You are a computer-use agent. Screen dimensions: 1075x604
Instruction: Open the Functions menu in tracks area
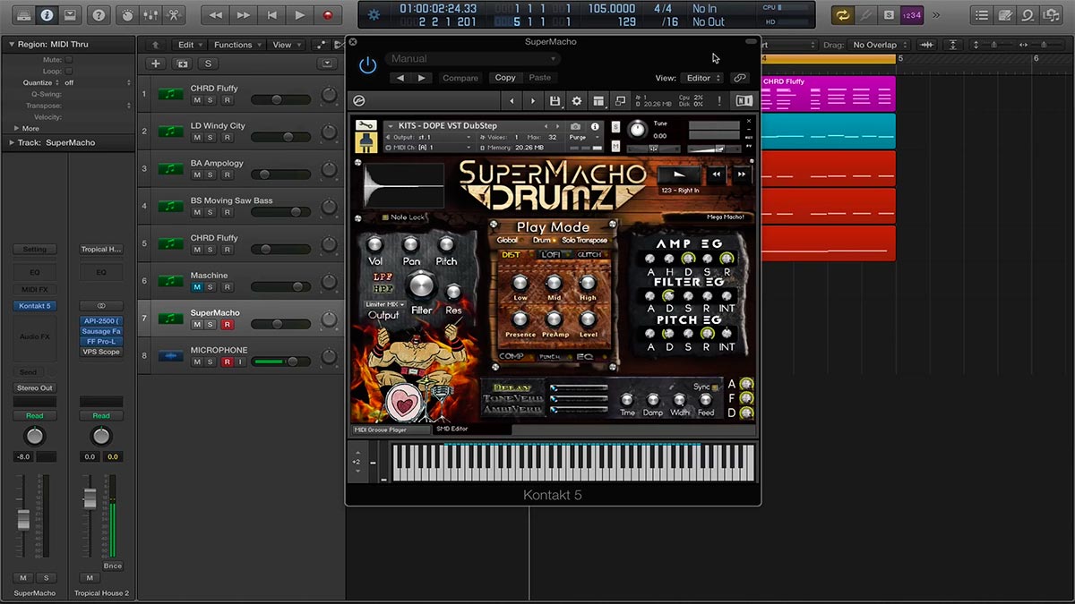[236, 45]
